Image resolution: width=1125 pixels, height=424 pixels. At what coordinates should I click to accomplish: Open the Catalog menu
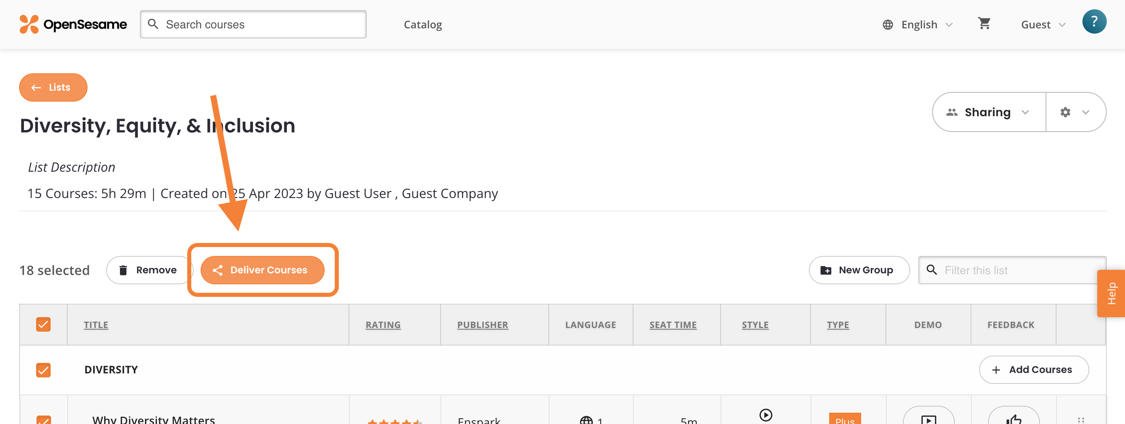[x=422, y=24]
